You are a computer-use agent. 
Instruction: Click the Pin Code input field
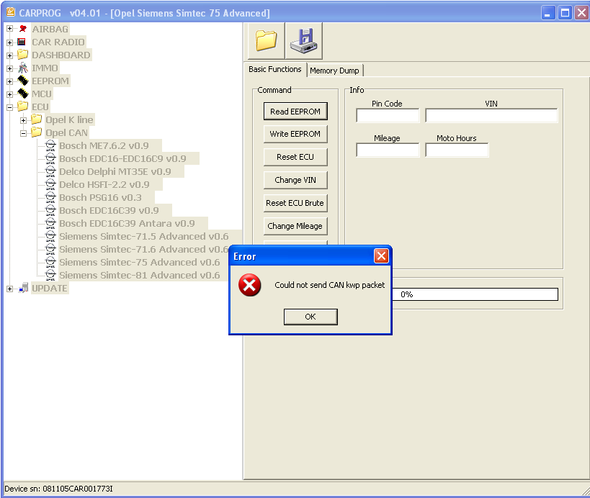388,115
